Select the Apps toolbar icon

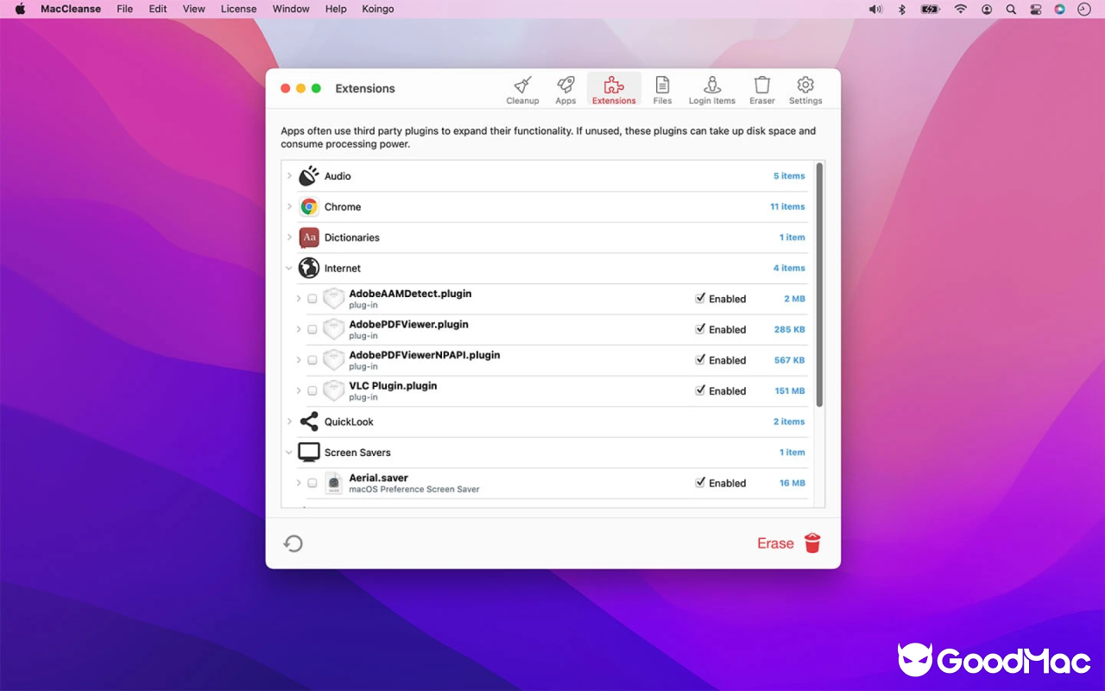pos(565,86)
